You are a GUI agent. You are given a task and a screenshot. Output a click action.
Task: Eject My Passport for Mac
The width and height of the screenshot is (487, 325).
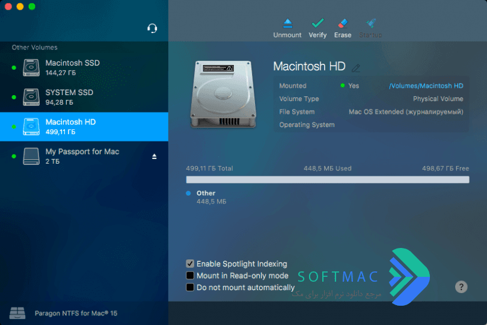point(154,156)
